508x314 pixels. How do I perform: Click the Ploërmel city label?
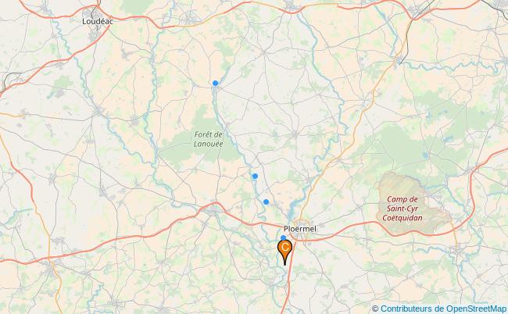point(300,229)
